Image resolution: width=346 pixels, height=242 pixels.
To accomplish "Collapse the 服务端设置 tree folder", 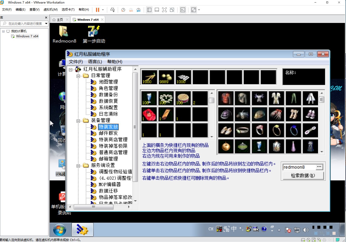I will click(x=78, y=166).
